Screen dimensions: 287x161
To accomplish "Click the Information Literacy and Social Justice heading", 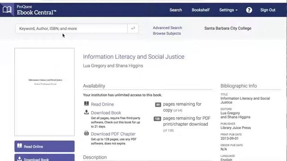I will coord(134,57).
